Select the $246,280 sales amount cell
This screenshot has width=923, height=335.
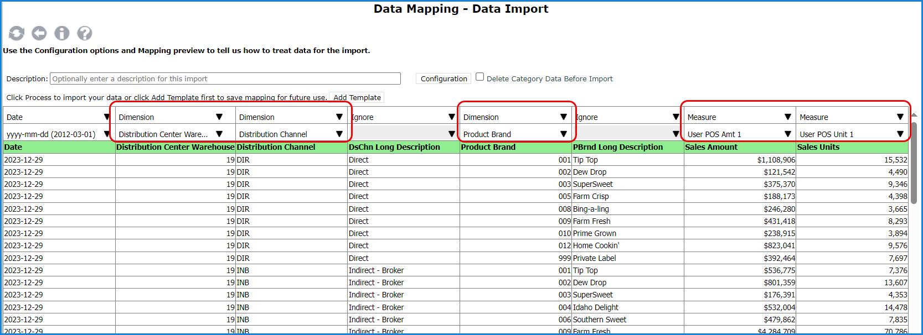coord(740,209)
